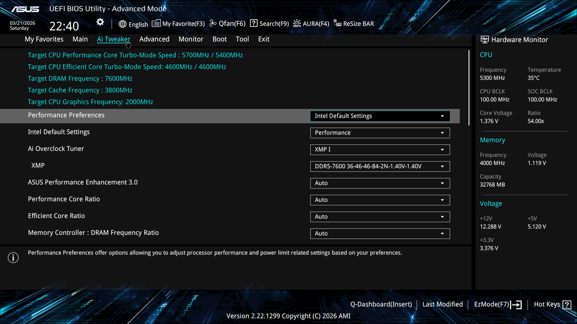Click Q-Dashboard(Insert) button
The width and height of the screenshot is (577, 324).
coord(381,304)
